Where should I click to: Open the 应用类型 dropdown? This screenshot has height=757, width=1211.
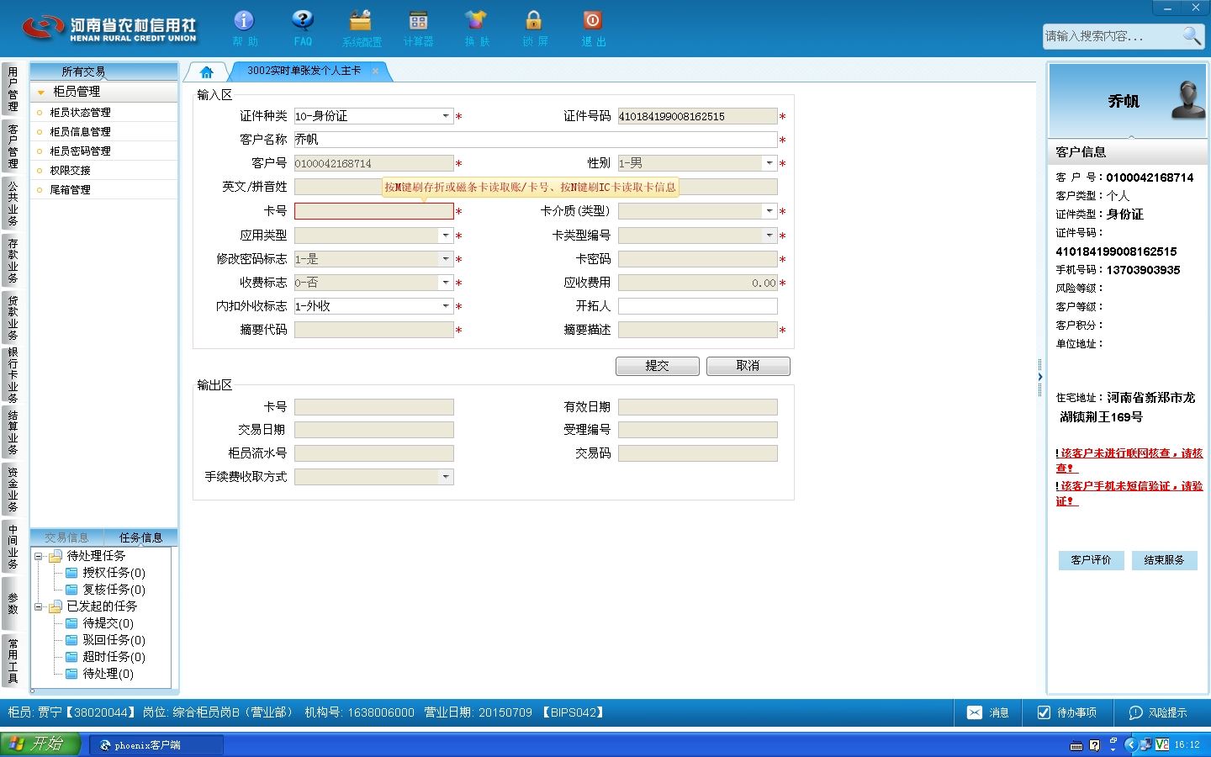(446, 236)
